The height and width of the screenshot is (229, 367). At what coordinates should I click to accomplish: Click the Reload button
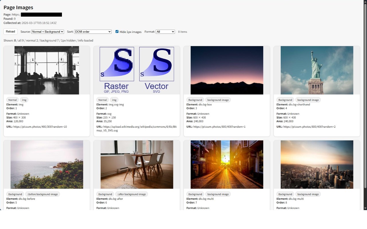(10, 31)
